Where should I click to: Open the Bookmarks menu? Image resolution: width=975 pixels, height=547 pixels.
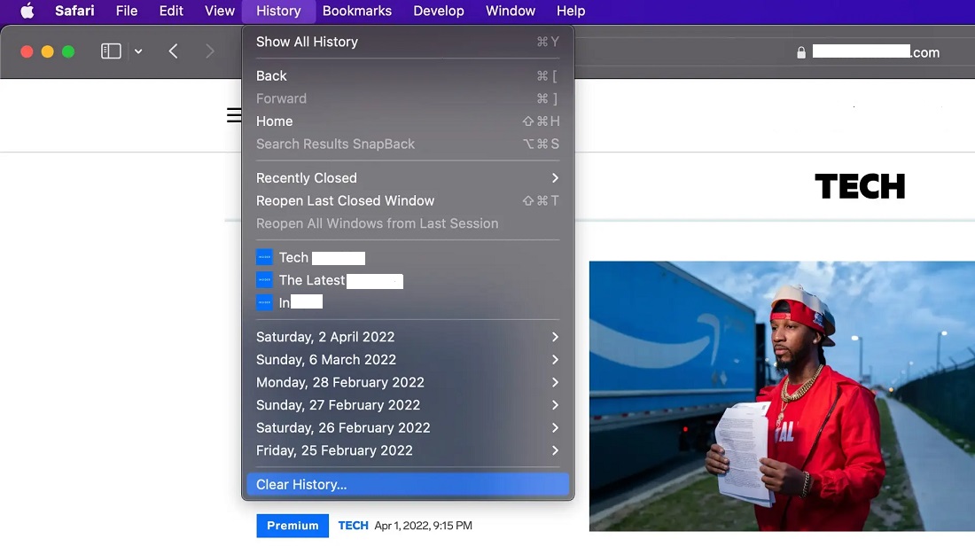(x=356, y=12)
